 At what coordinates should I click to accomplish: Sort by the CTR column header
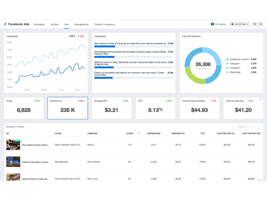tap(202, 134)
